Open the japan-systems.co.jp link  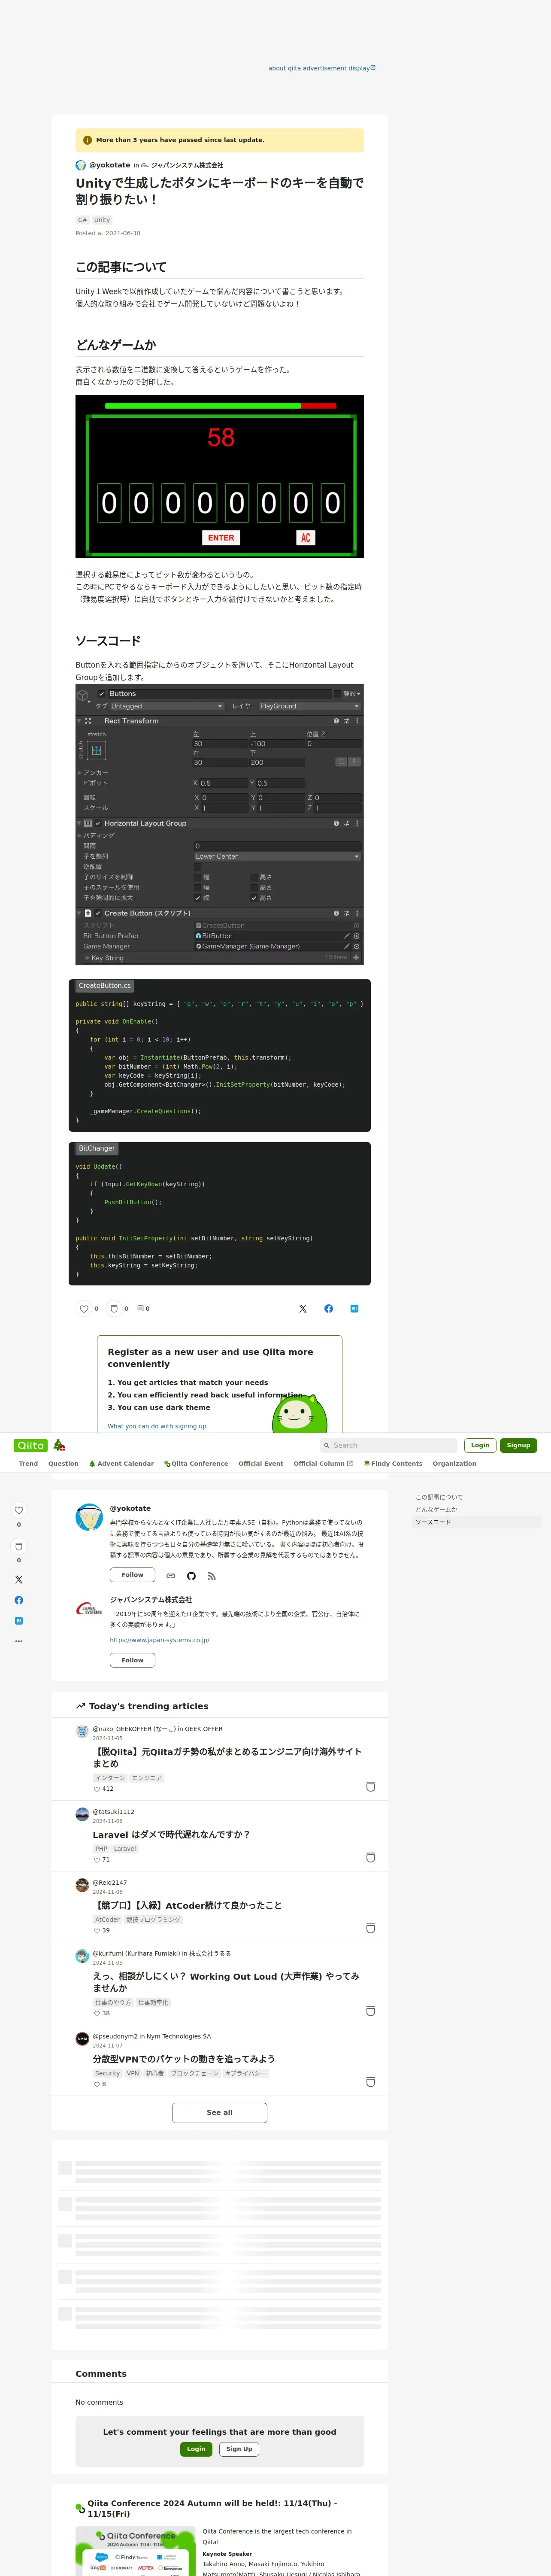click(x=159, y=1640)
